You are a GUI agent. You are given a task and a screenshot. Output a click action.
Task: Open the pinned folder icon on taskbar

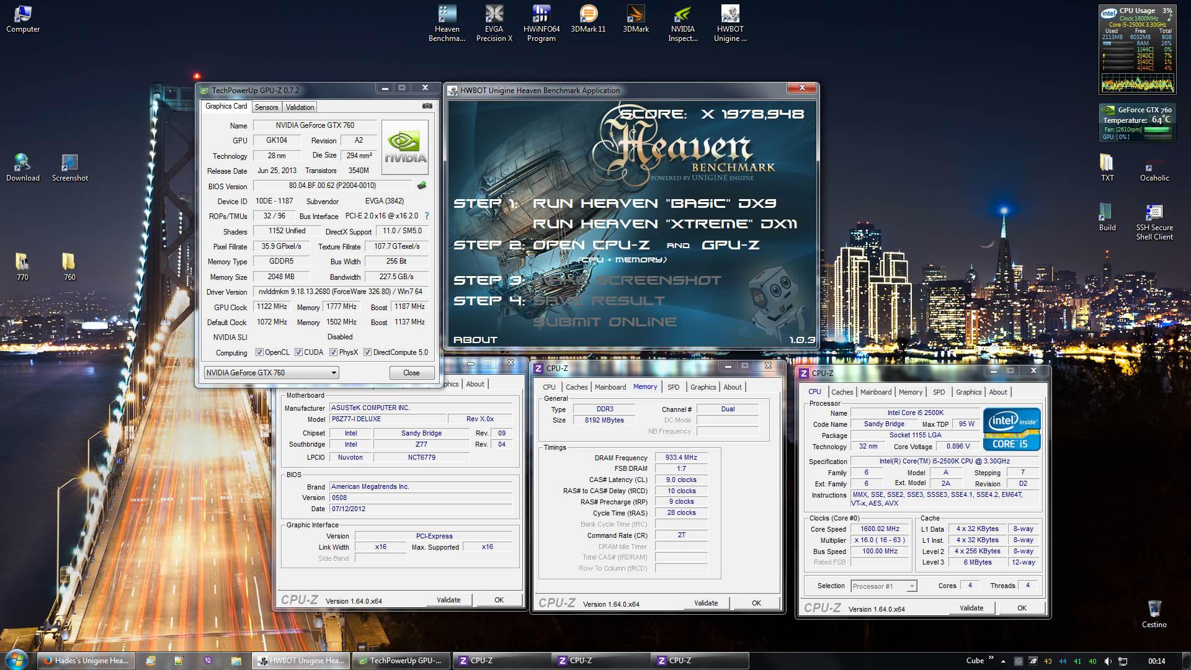point(236,661)
